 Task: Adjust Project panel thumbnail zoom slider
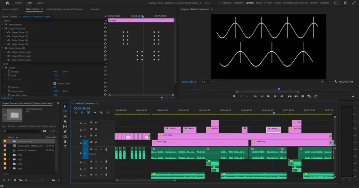pos(31,180)
